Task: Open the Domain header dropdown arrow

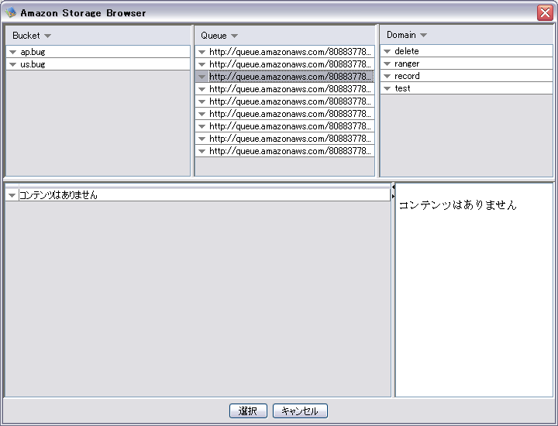Action: [x=423, y=35]
